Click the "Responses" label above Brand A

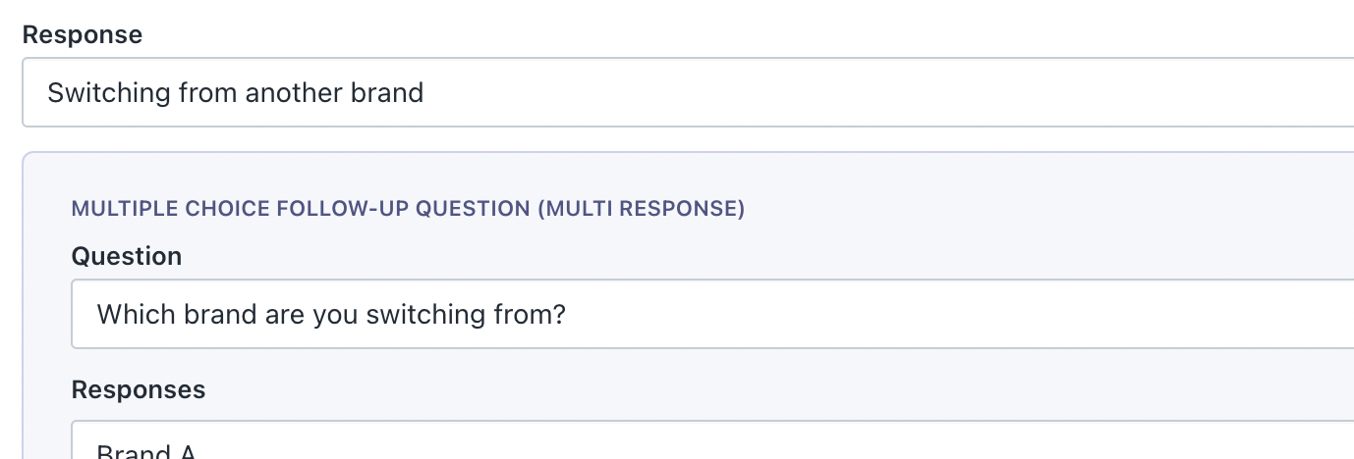click(x=139, y=389)
